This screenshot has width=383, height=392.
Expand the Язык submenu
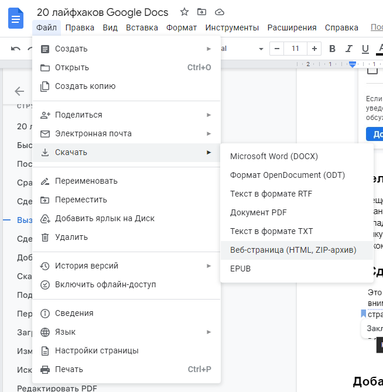click(x=126, y=332)
